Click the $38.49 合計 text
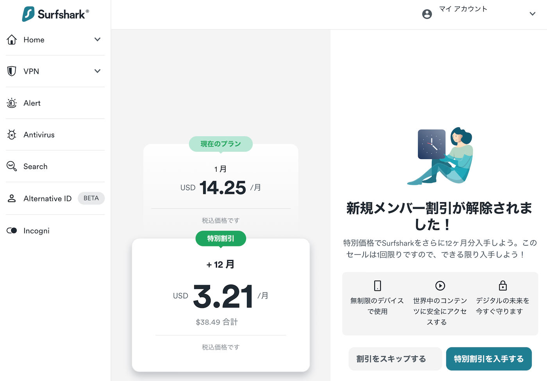Screen dimensions: 547x381 [x=217, y=322]
